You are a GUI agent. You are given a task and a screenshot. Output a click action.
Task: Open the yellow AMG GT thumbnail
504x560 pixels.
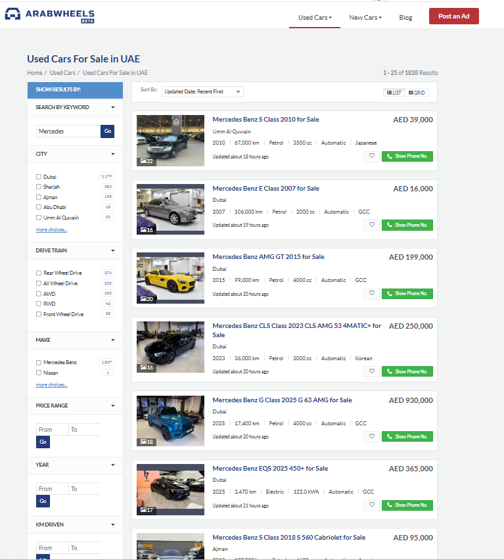170,278
